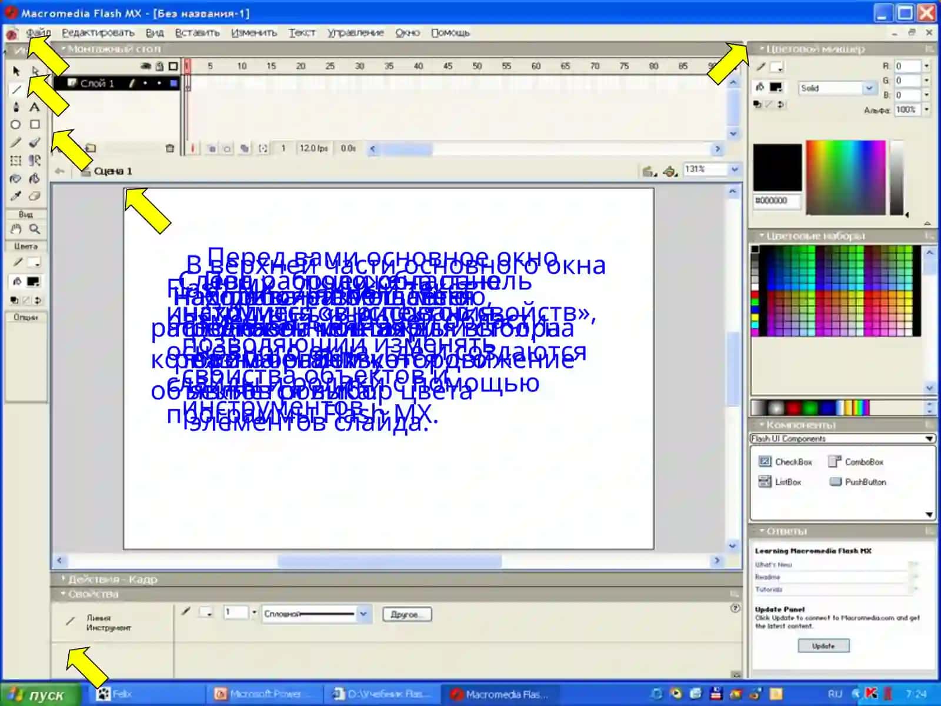
Task: Select the Text tool
Action: (x=35, y=107)
